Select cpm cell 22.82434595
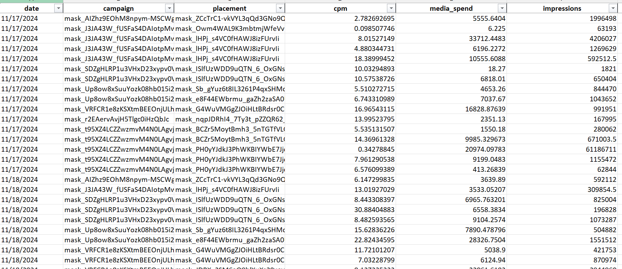The width and height of the screenshot is (622, 269). tap(340, 240)
